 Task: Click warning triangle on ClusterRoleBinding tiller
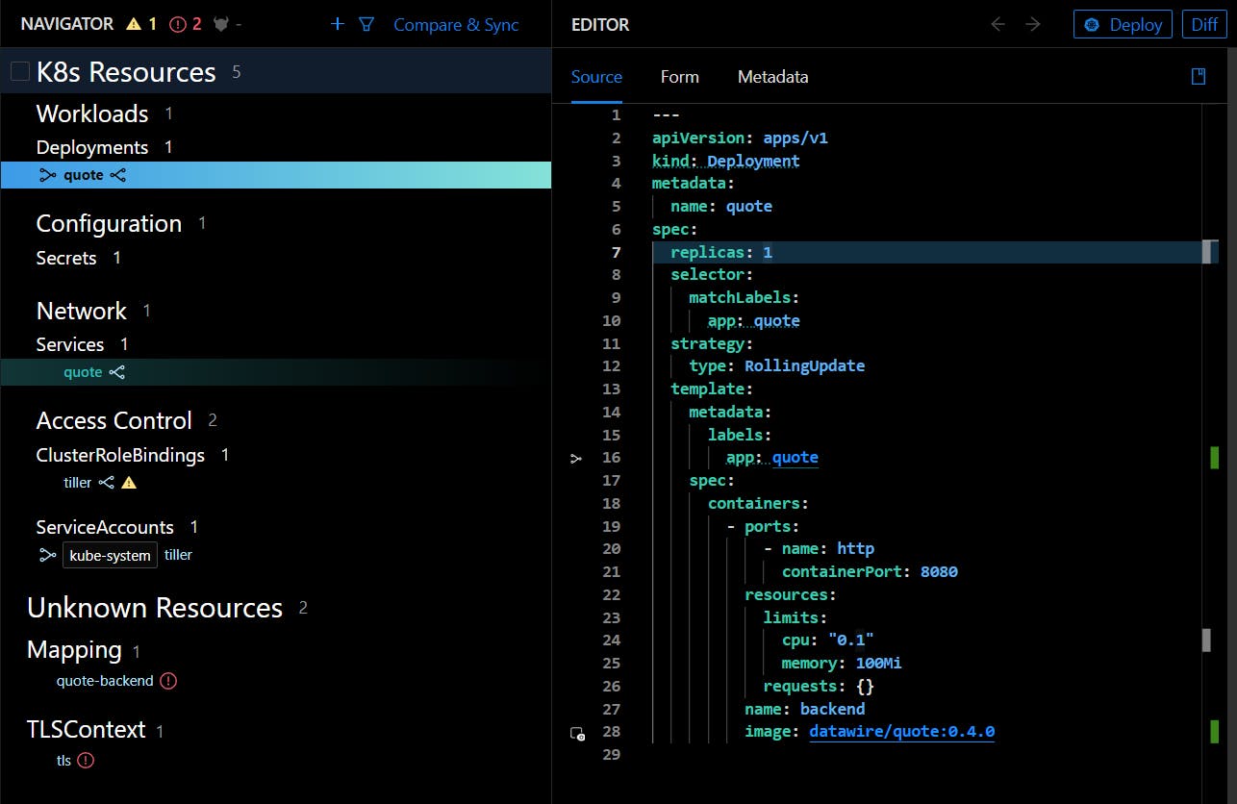tap(129, 483)
